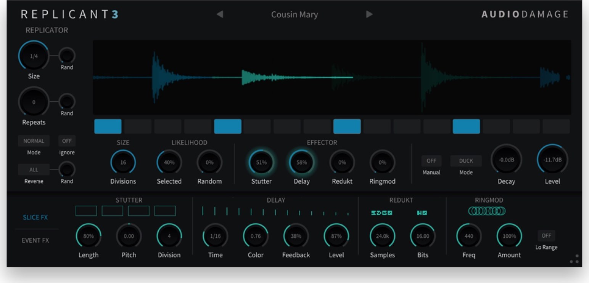The image size is (589, 283).
Task: Open the preset name Cousin Mary
Action: pyautogui.click(x=294, y=14)
